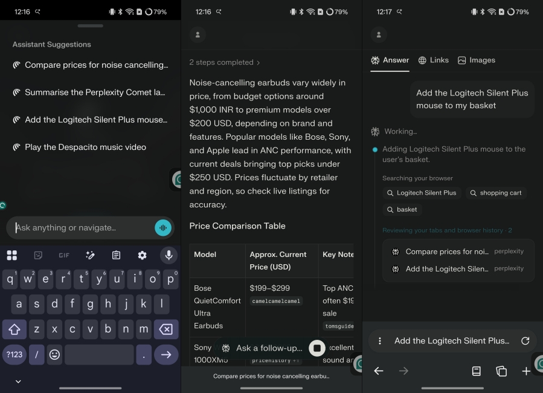The height and width of the screenshot is (393, 543).
Task: Open the GIF picker on the keyboard
Action: tap(63, 255)
